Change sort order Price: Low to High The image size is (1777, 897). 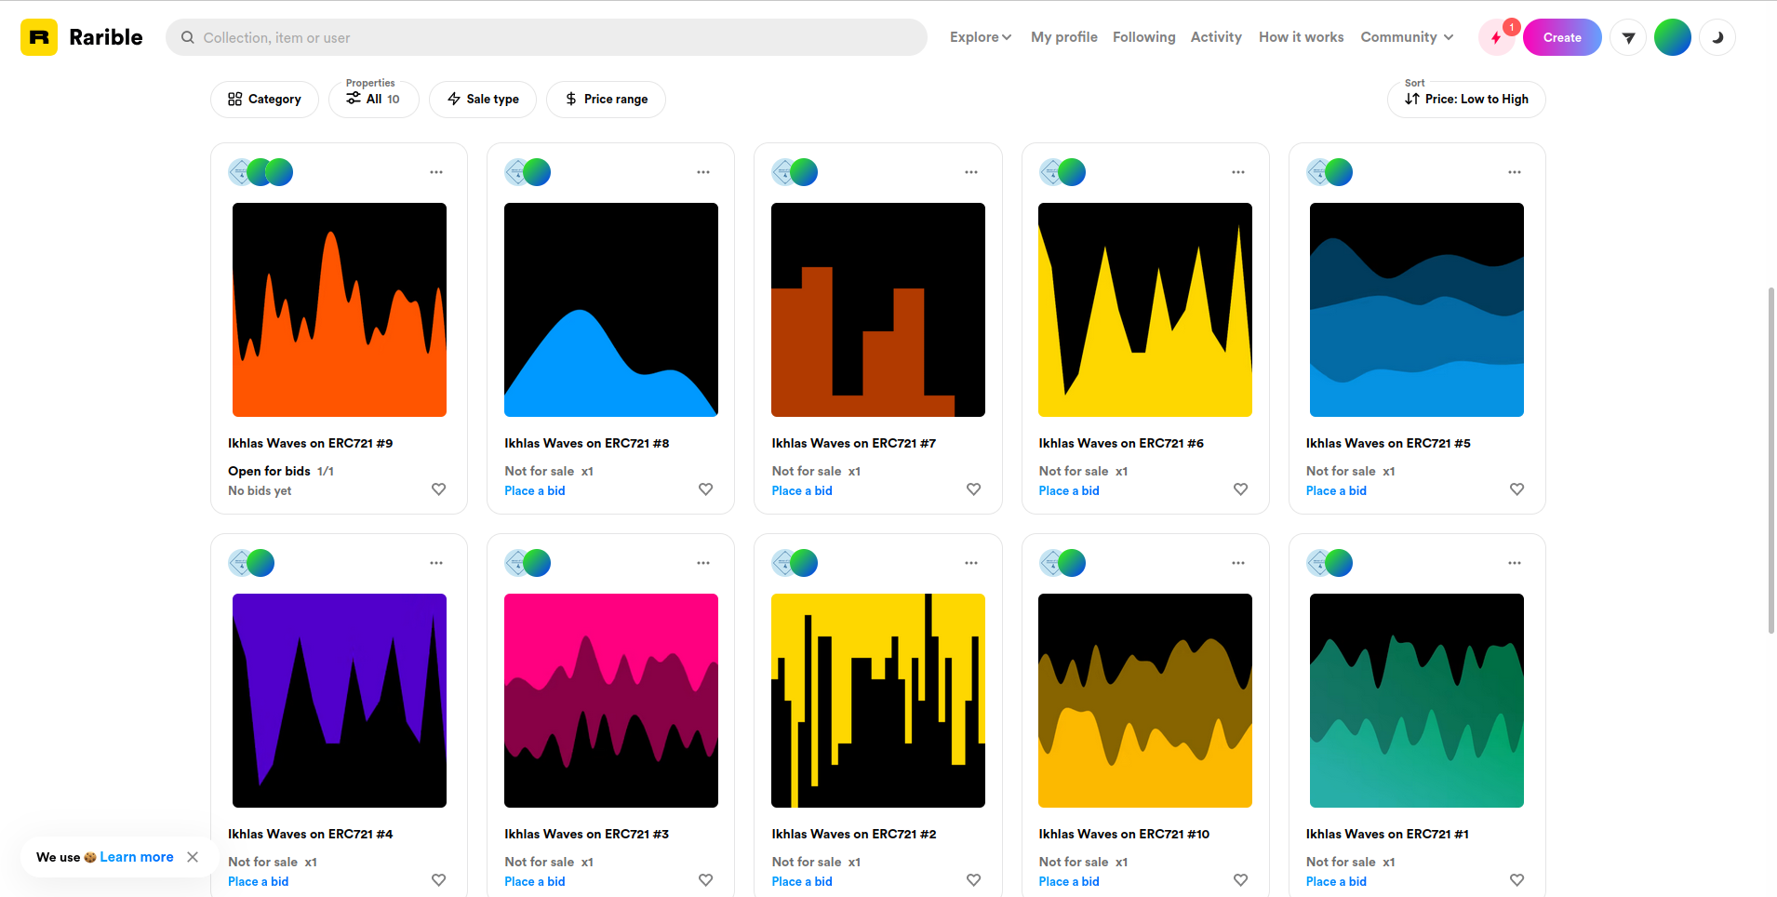click(x=1466, y=100)
